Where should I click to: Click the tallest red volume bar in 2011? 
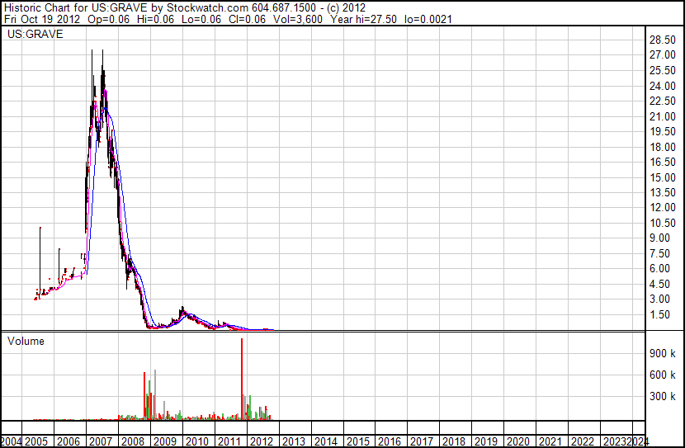tap(242, 379)
